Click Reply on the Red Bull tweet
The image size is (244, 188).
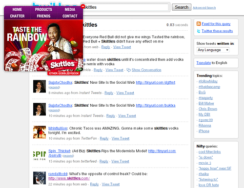click(x=105, y=47)
